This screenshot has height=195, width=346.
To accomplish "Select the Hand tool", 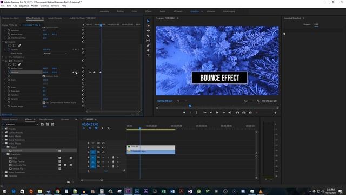I will [148, 50].
